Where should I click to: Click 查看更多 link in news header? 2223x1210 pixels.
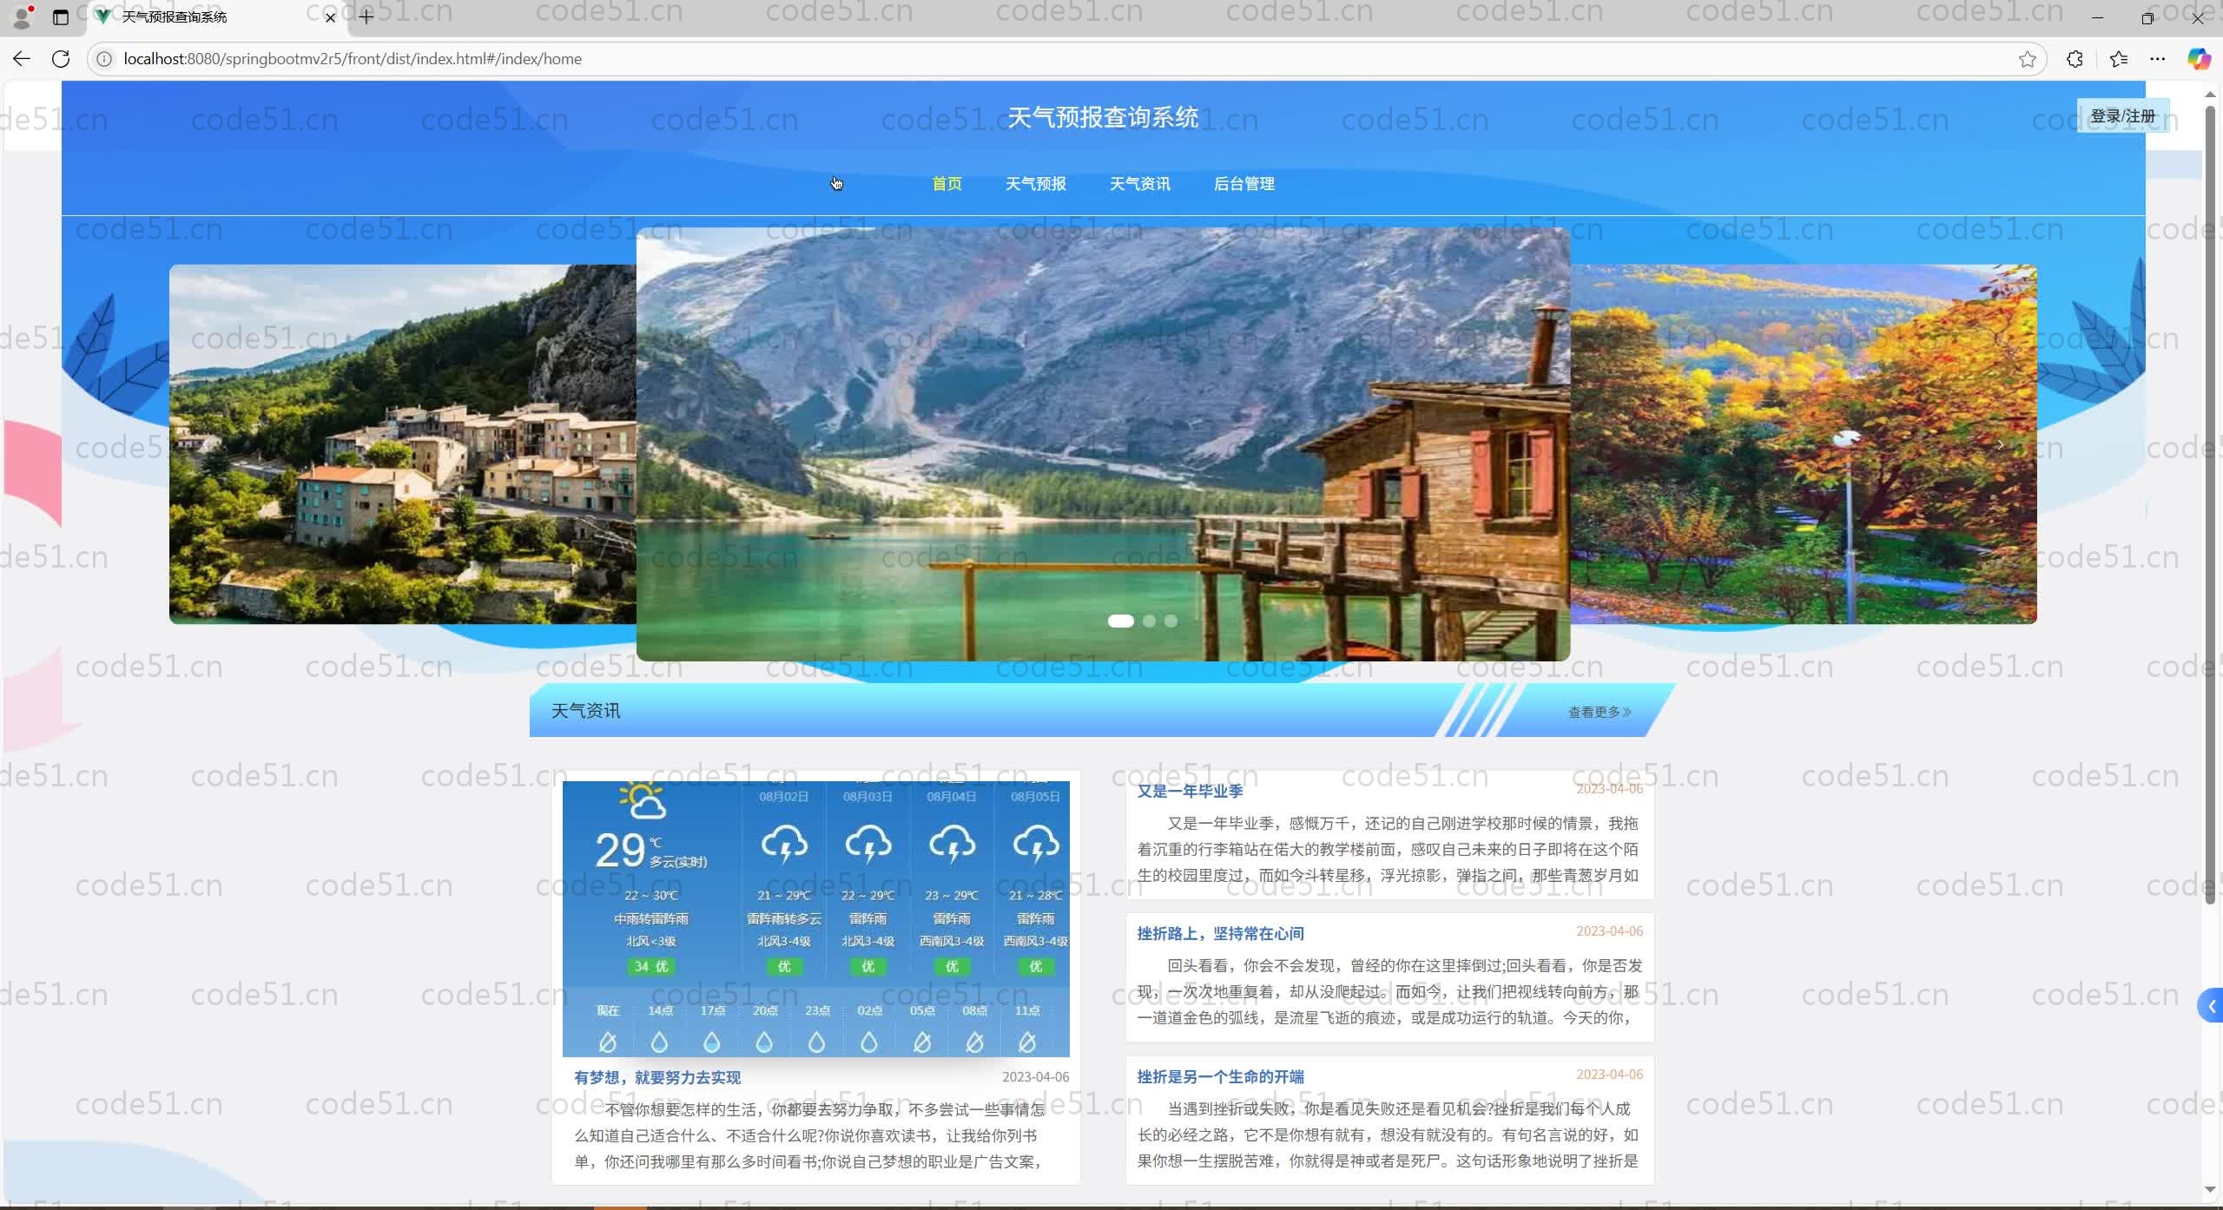coord(1598,712)
